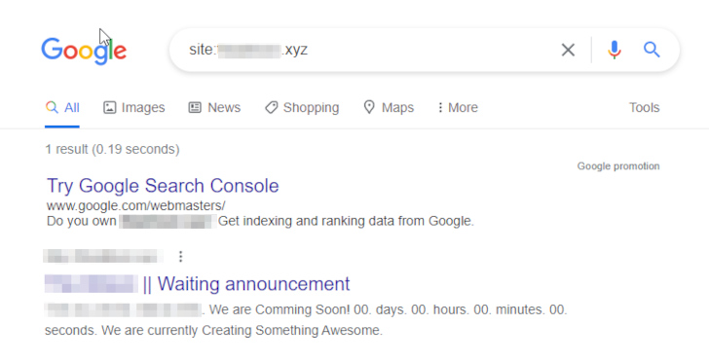Screen dimensions: 709x362
Task: Open the Tools filter options
Action: [644, 108]
